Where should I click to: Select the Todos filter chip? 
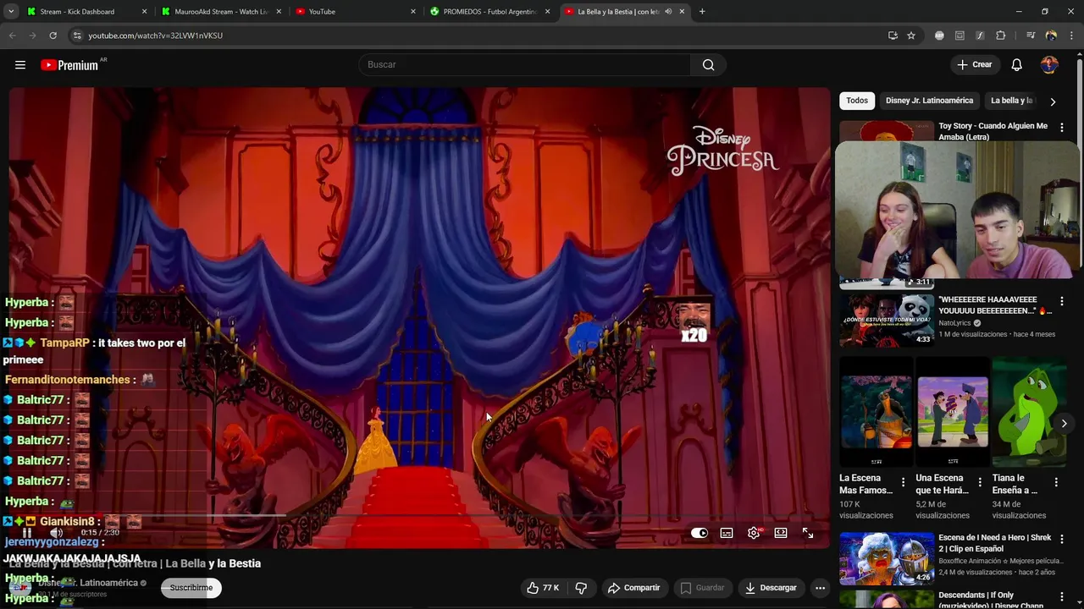click(x=857, y=101)
